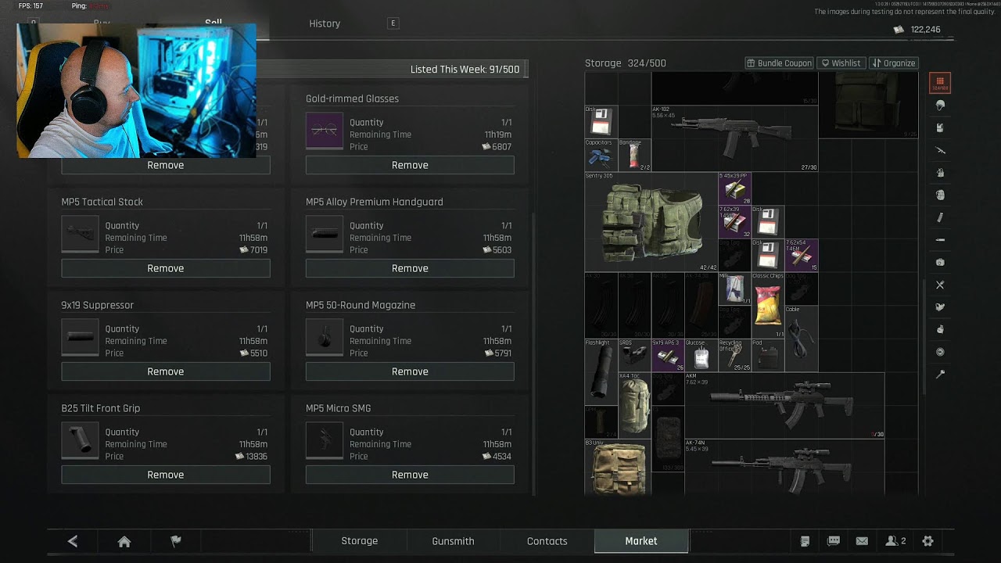Open the History tab
1001x563 pixels.
click(325, 23)
